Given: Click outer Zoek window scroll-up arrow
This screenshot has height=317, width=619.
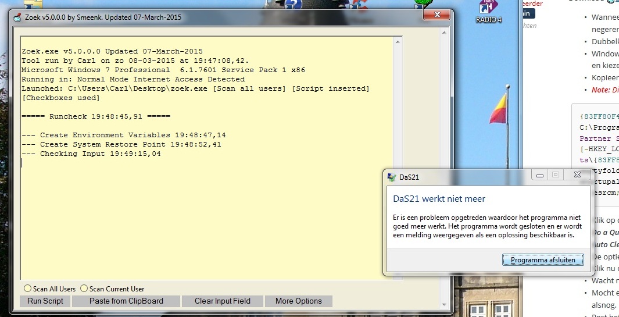Looking at the screenshot, I should pyautogui.click(x=444, y=33).
